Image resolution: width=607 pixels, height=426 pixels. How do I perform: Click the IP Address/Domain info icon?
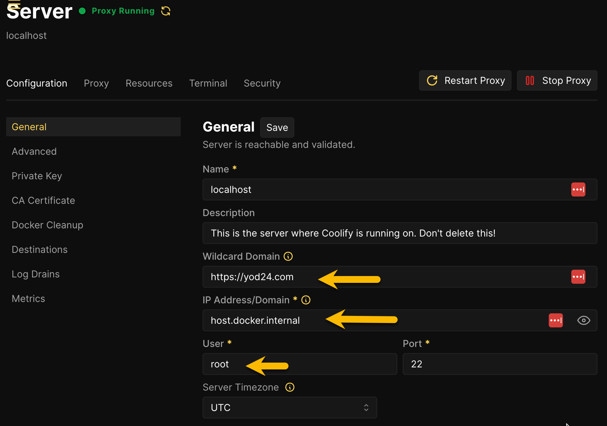tap(306, 300)
